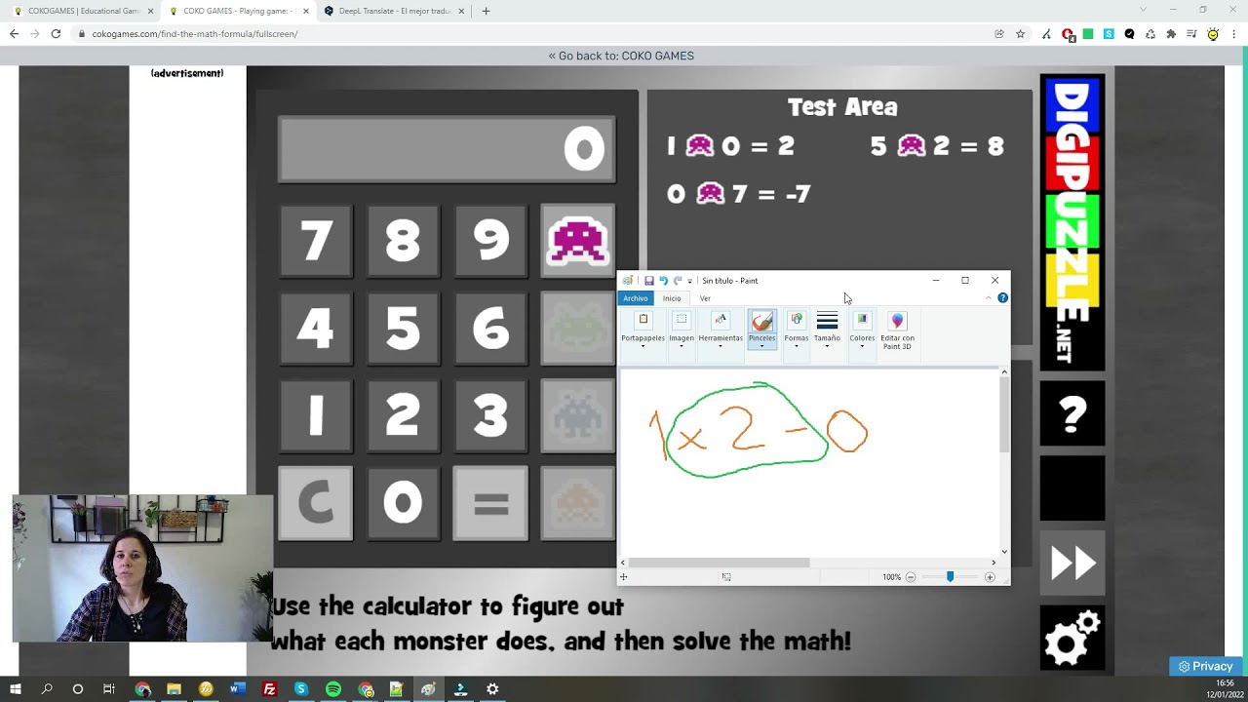Open File Explorer from the taskbar
Image resolution: width=1248 pixels, height=702 pixels.
tap(174, 689)
